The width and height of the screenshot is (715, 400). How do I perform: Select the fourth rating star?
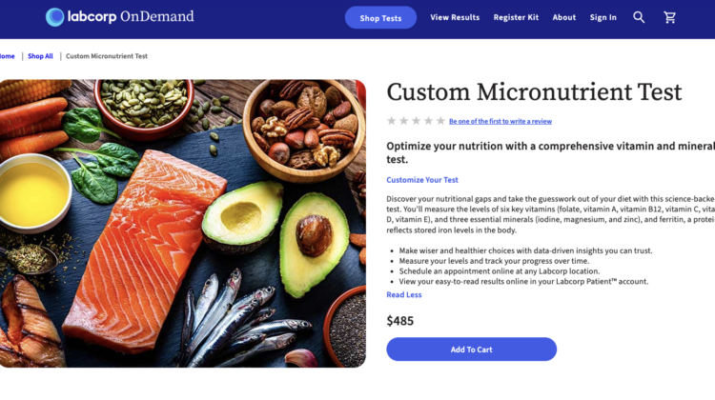(x=428, y=121)
